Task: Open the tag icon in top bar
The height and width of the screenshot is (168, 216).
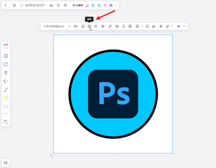Action: tap(58, 5)
